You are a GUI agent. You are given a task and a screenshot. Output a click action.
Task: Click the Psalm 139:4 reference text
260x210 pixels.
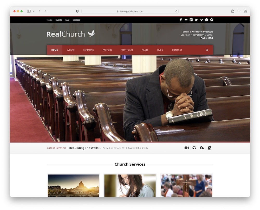(x=207, y=38)
